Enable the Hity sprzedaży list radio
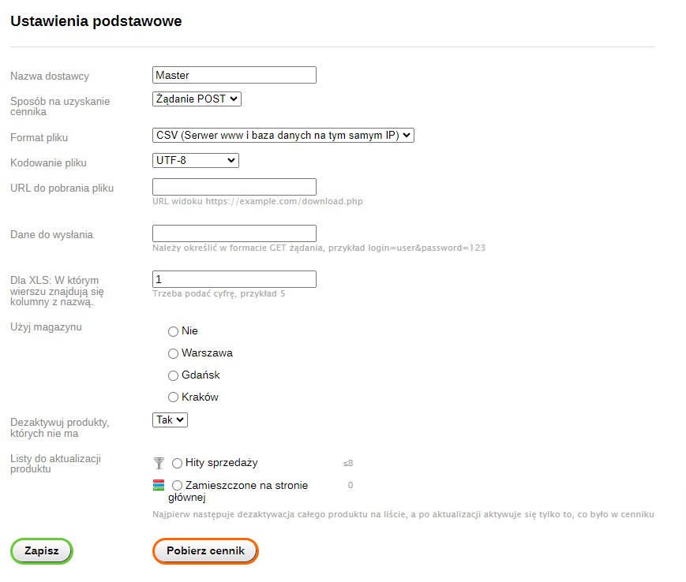Image resolution: width=686 pixels, height=582 pixels. [177, 463]
